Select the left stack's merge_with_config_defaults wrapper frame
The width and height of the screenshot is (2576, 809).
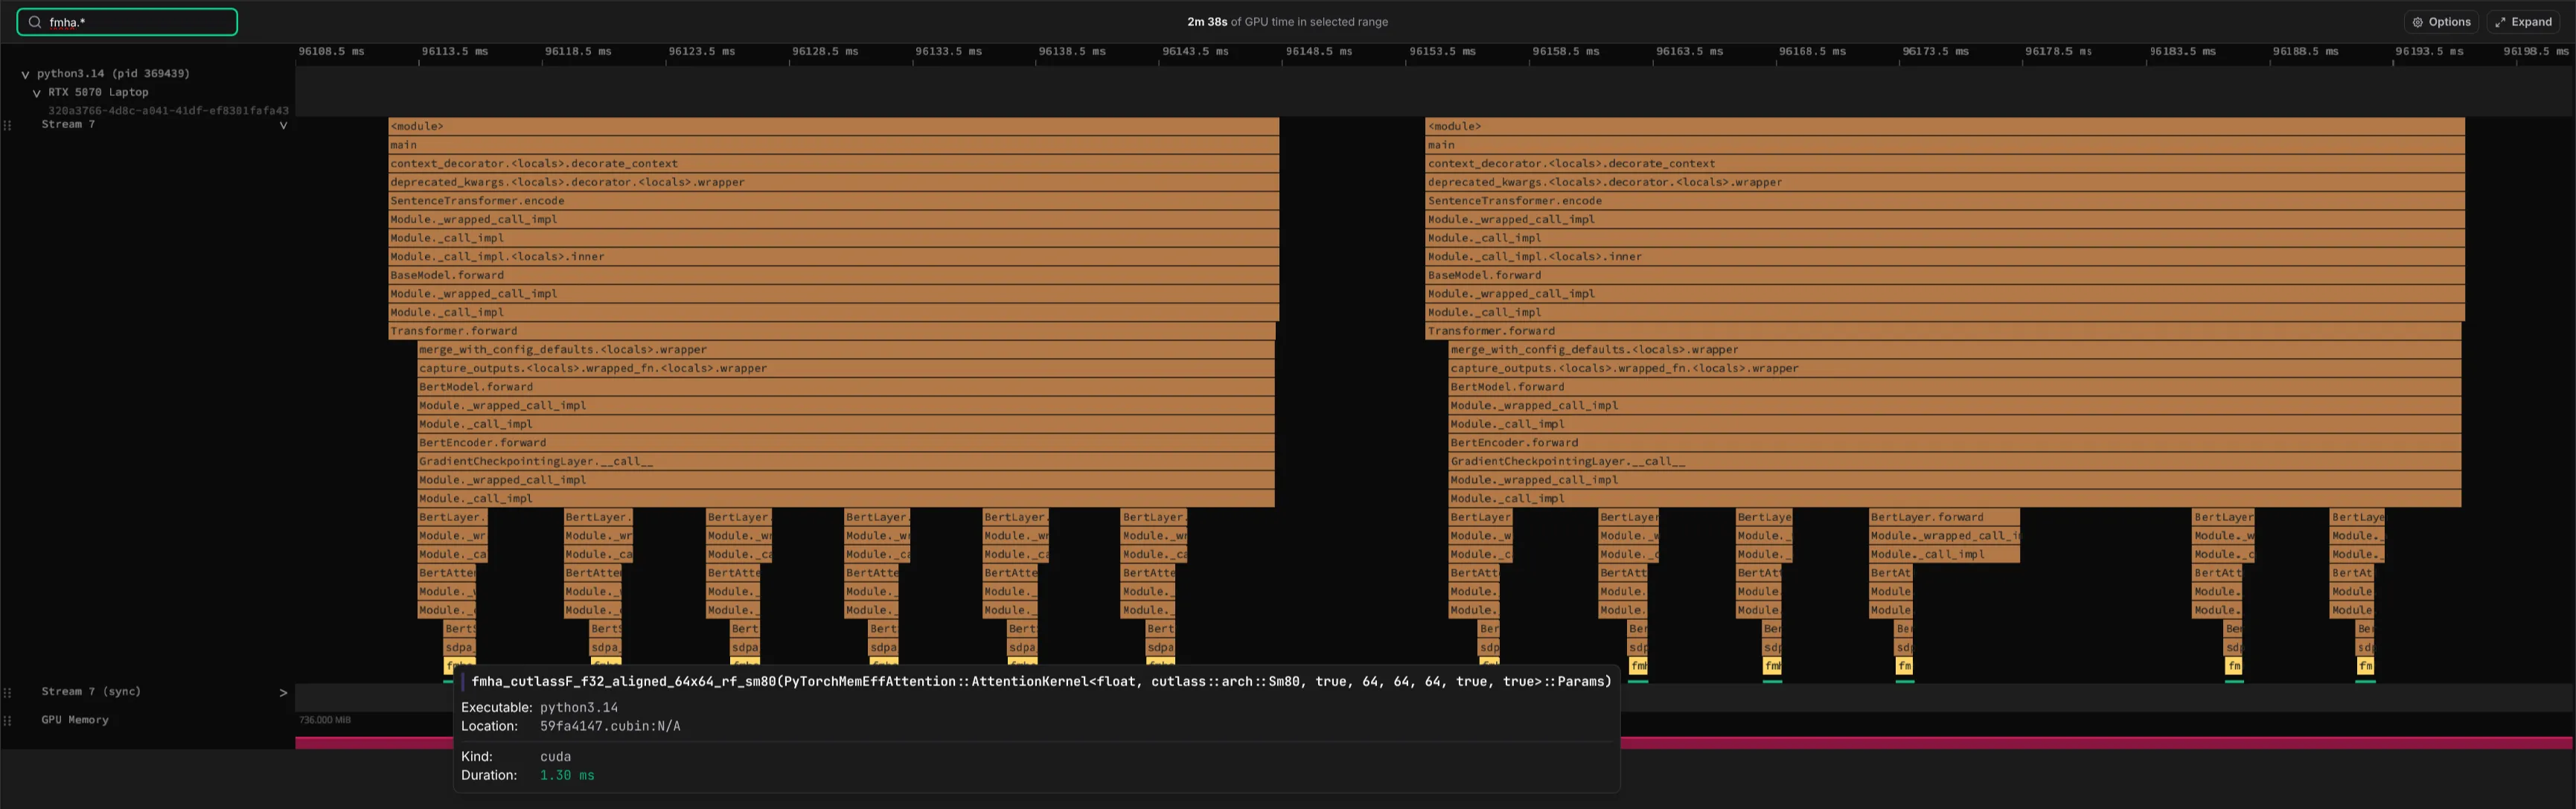[846, 350]
